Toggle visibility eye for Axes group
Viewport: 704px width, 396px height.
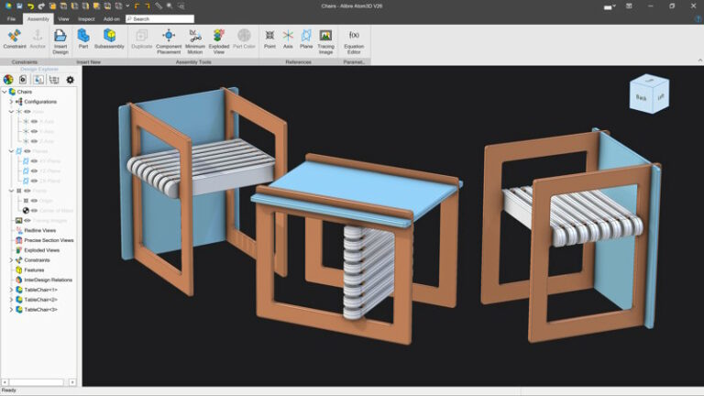pos(27,111)
